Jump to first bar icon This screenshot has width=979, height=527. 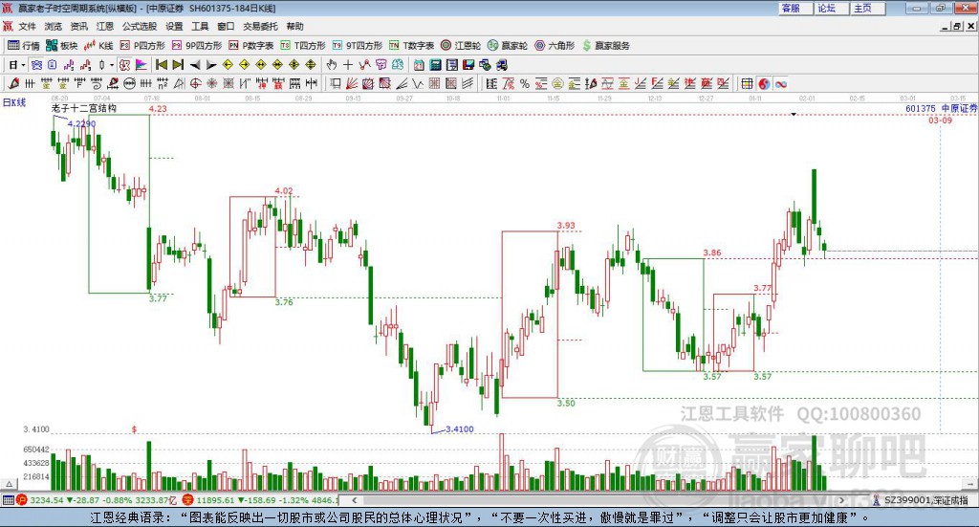[161, 65]
